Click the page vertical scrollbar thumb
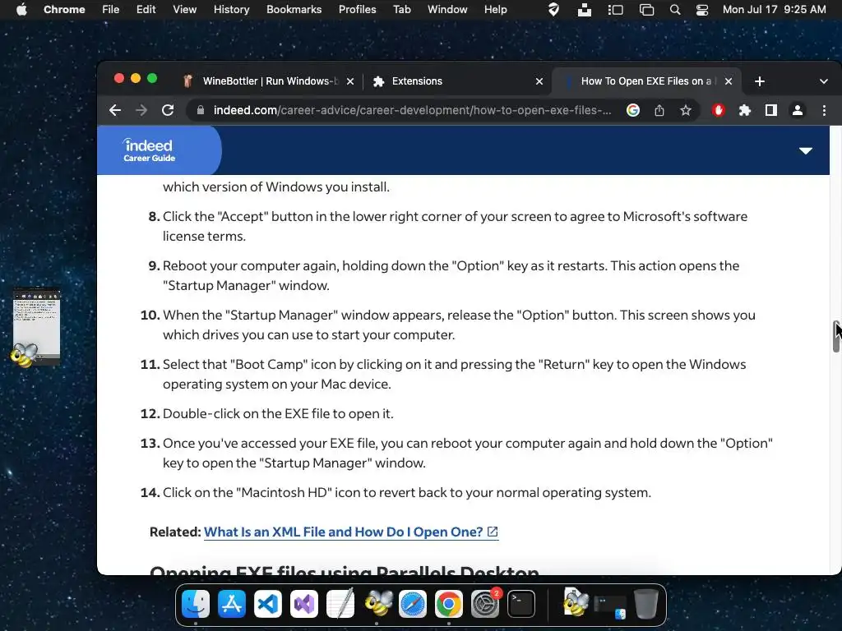This screenshot has height=631, width=842. [836, 336]
